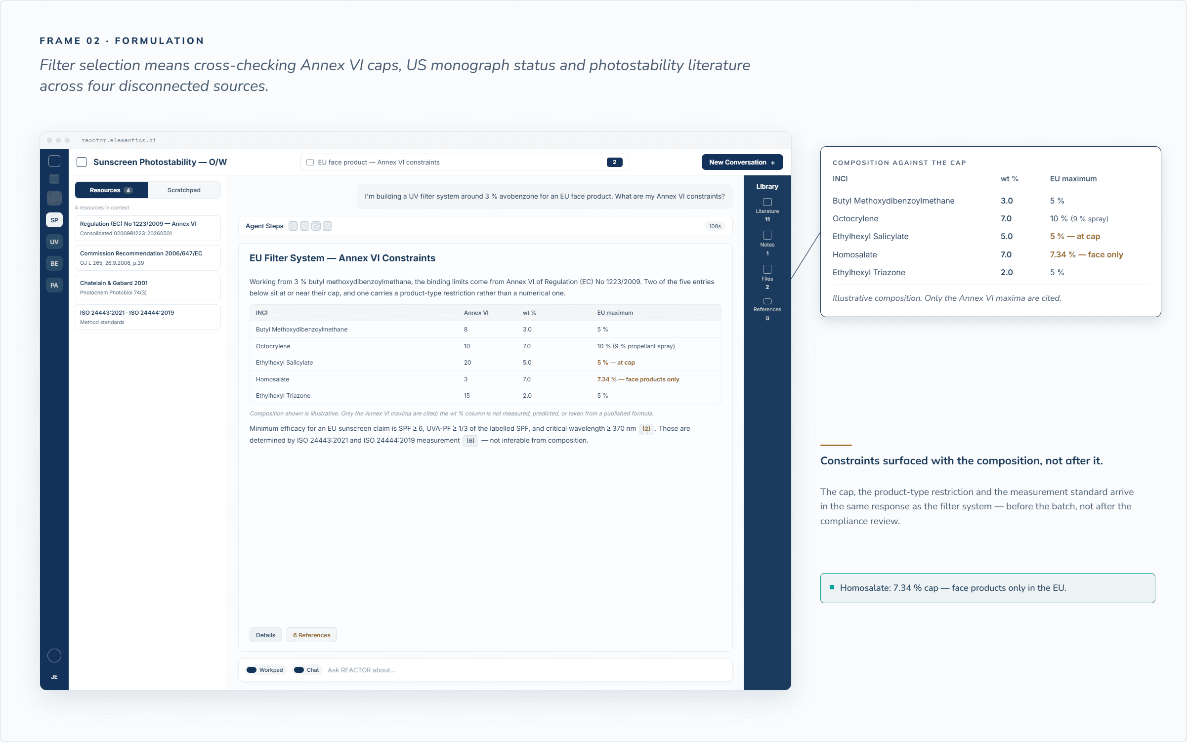Start a New Conversation
Image resolution: width=1187 pixels, height=742 pixels.
click(742, 162)
